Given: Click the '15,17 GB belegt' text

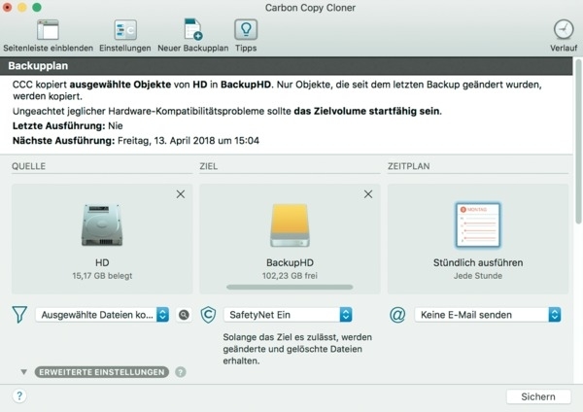Looking at the screenshot, I should click(x=102, y=276).
